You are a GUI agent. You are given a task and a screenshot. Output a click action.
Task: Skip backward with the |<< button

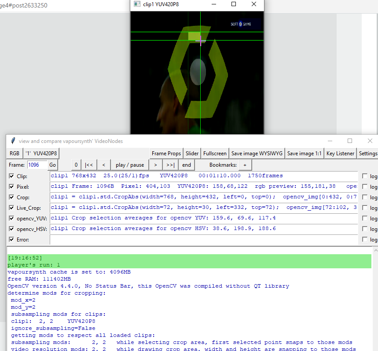89,165
